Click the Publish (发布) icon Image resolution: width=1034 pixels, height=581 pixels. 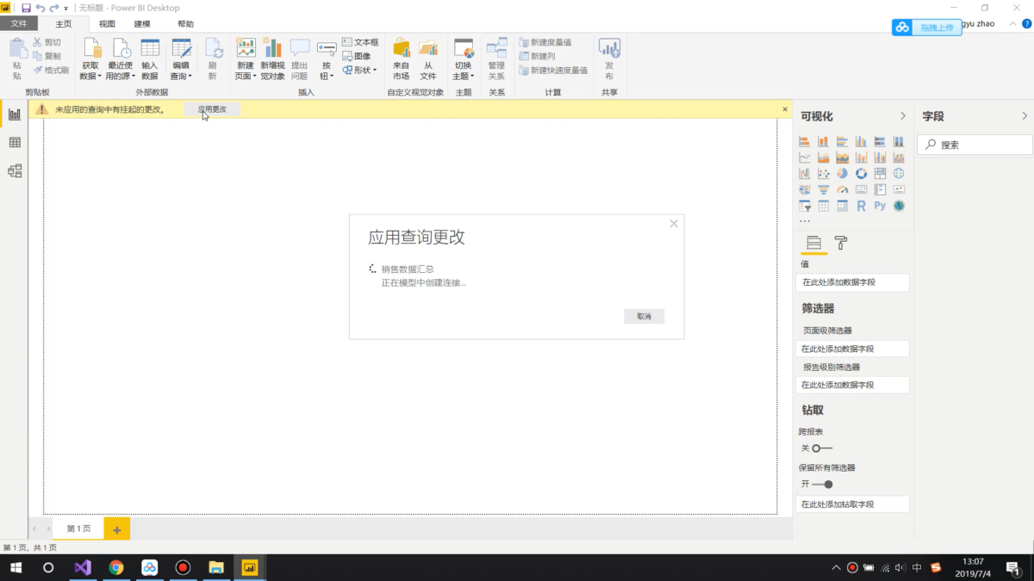tap(609, 48)
